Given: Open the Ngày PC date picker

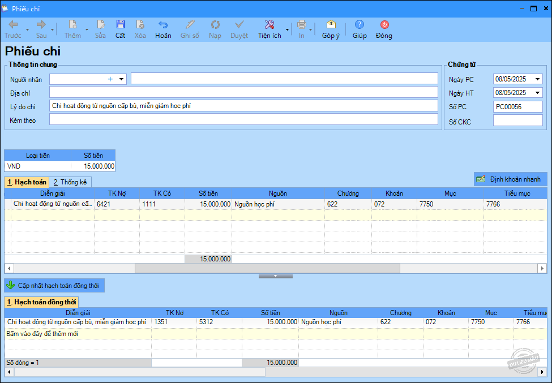Looking at the screenshot, I should pyautogui.click(x=538, y=79).
